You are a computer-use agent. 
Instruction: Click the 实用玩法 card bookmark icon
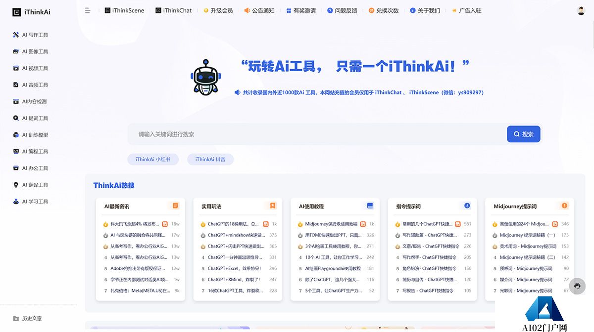pyautogui.click(x=273, y=206)
